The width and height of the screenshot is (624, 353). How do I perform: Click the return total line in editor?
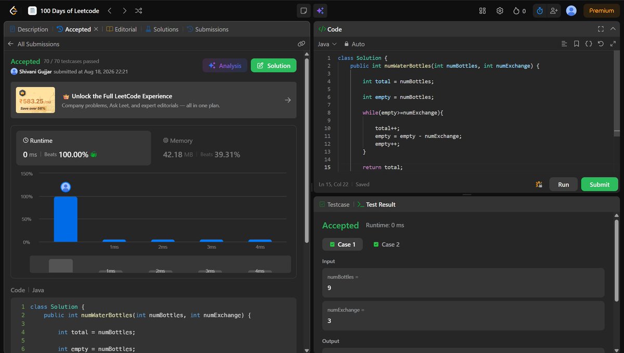[383, 167]
